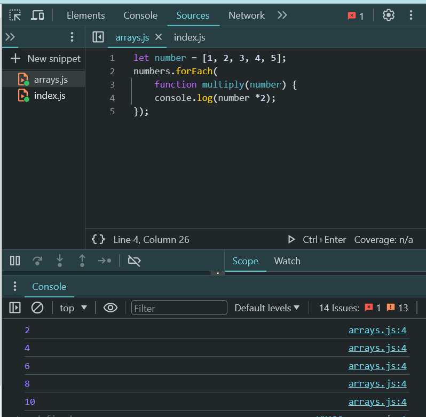
Task: Open arrays.js:4 link beside output 4
Action: point(377,348)
